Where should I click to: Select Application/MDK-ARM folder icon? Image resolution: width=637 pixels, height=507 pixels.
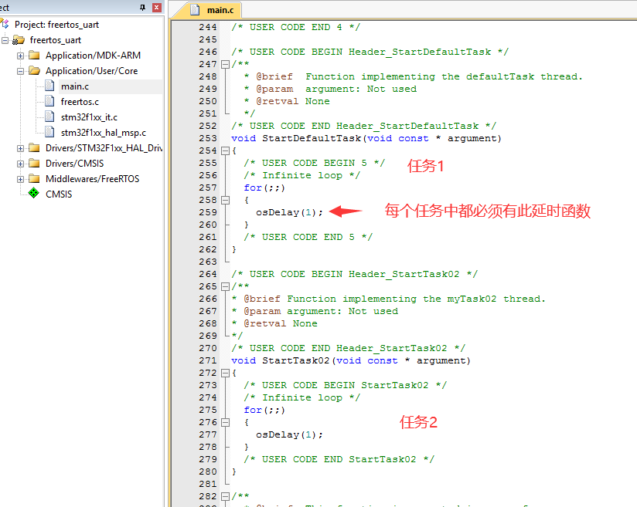(34, 55)
